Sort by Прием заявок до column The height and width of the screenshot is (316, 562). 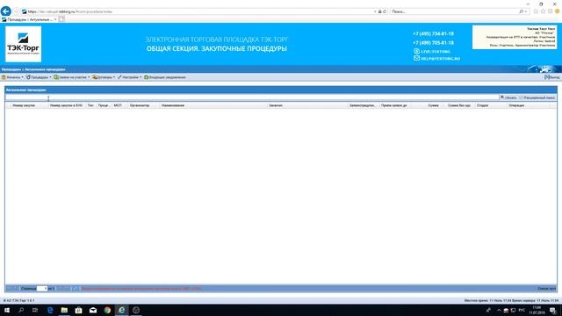(x=395, y=105)
